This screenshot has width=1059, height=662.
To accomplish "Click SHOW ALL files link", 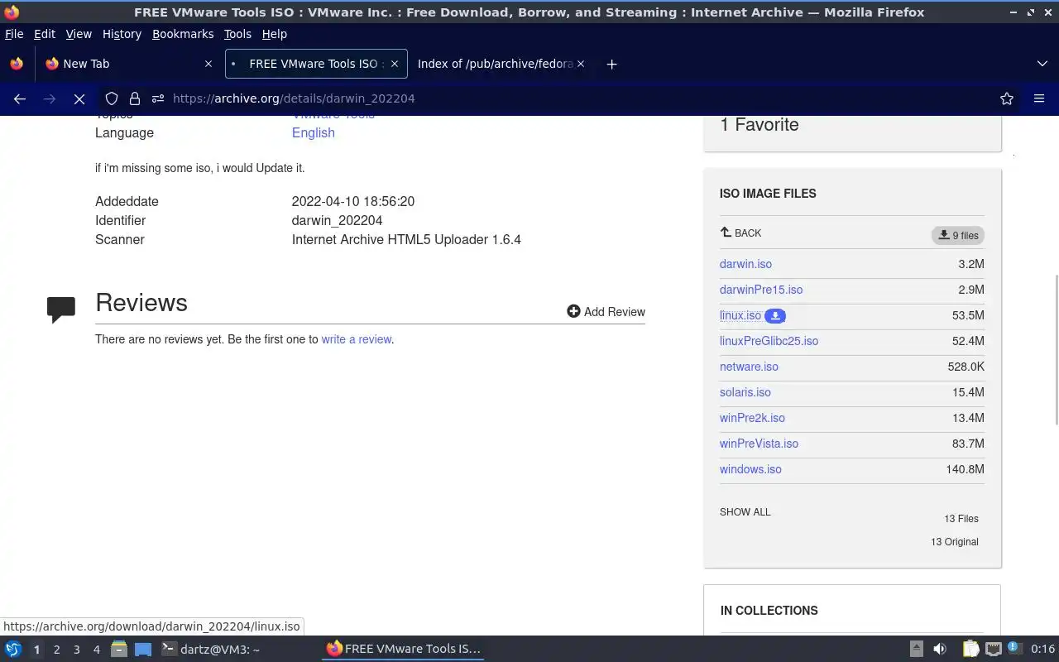I will [x=745, y=512].
